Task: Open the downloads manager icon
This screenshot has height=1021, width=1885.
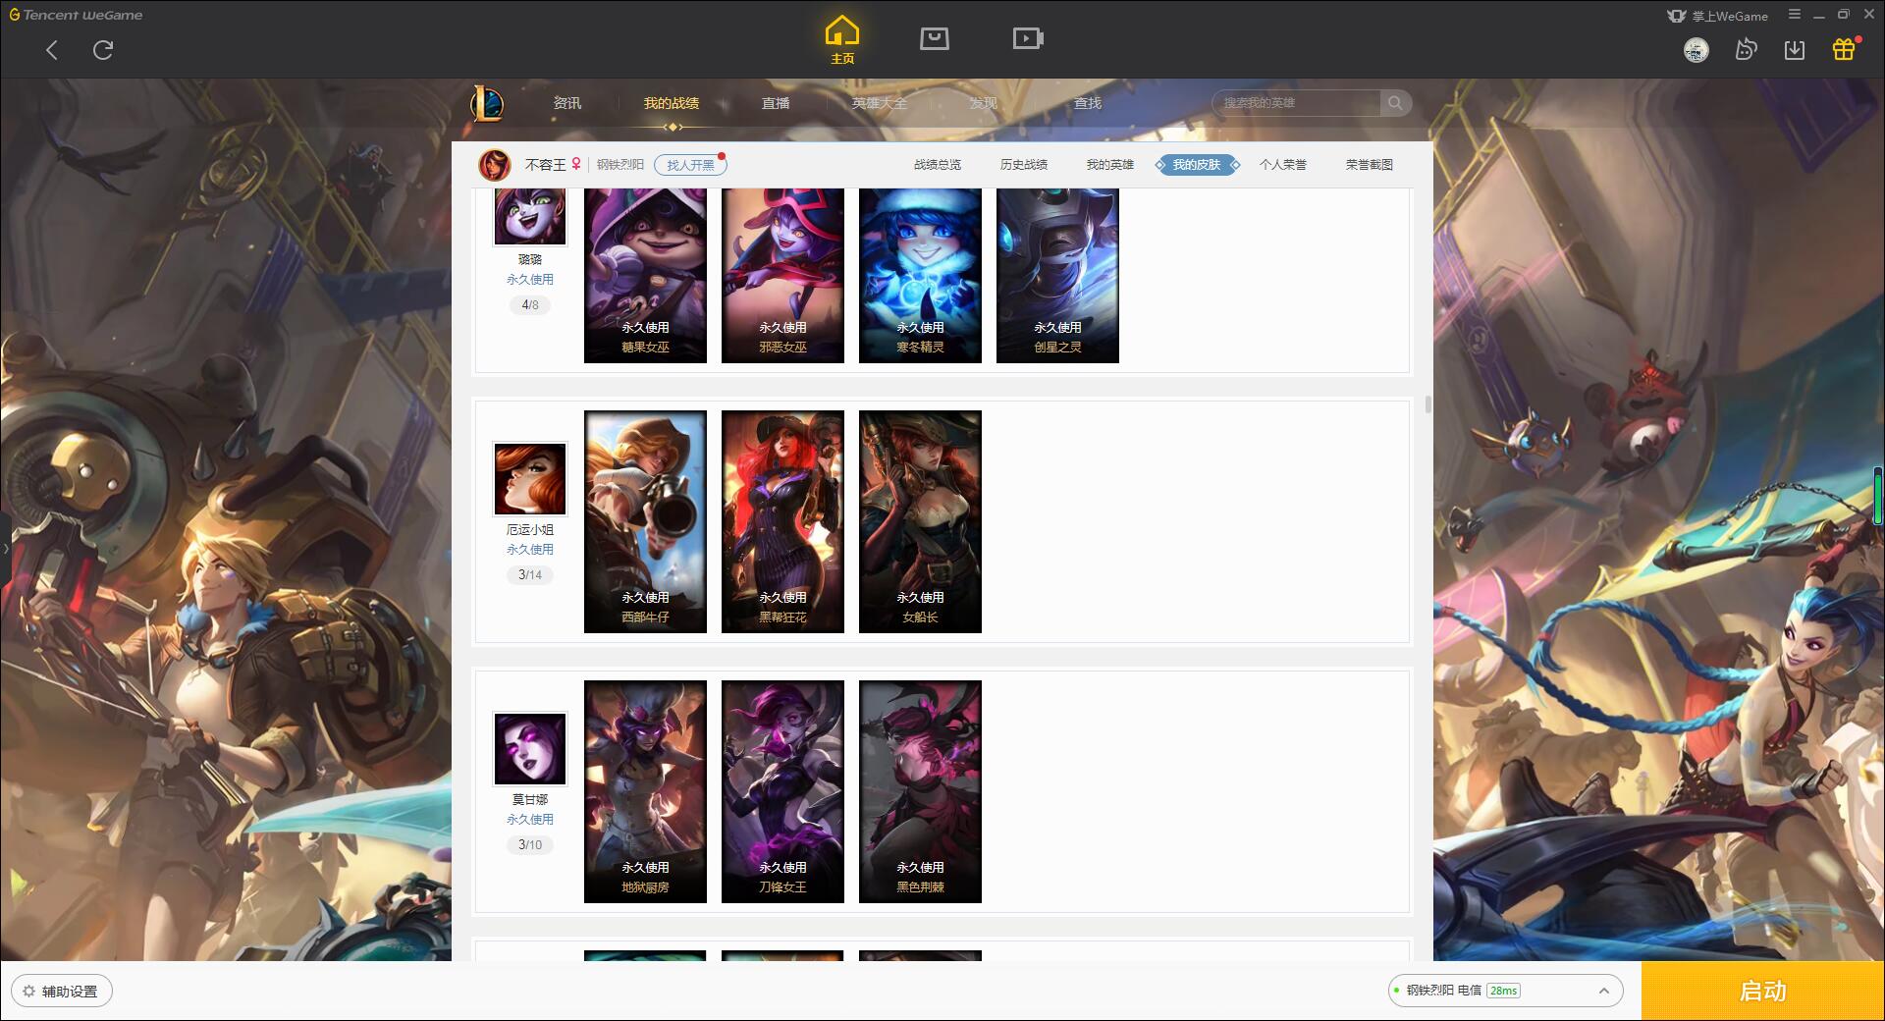Action: (1795, 50)
